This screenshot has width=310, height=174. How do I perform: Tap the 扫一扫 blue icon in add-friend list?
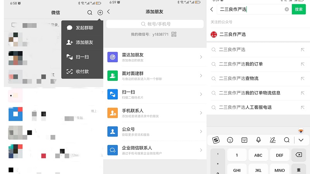coord(112,94)
